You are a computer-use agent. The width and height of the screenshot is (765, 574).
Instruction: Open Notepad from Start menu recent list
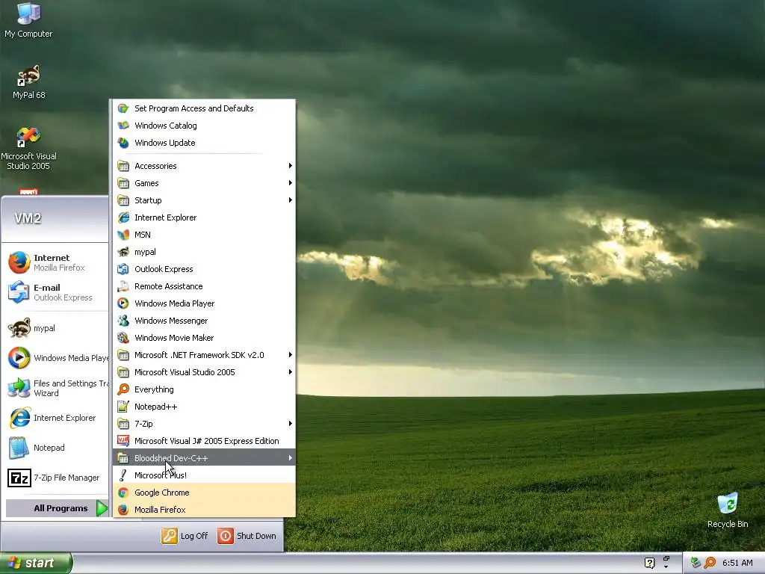pos(55,448)
